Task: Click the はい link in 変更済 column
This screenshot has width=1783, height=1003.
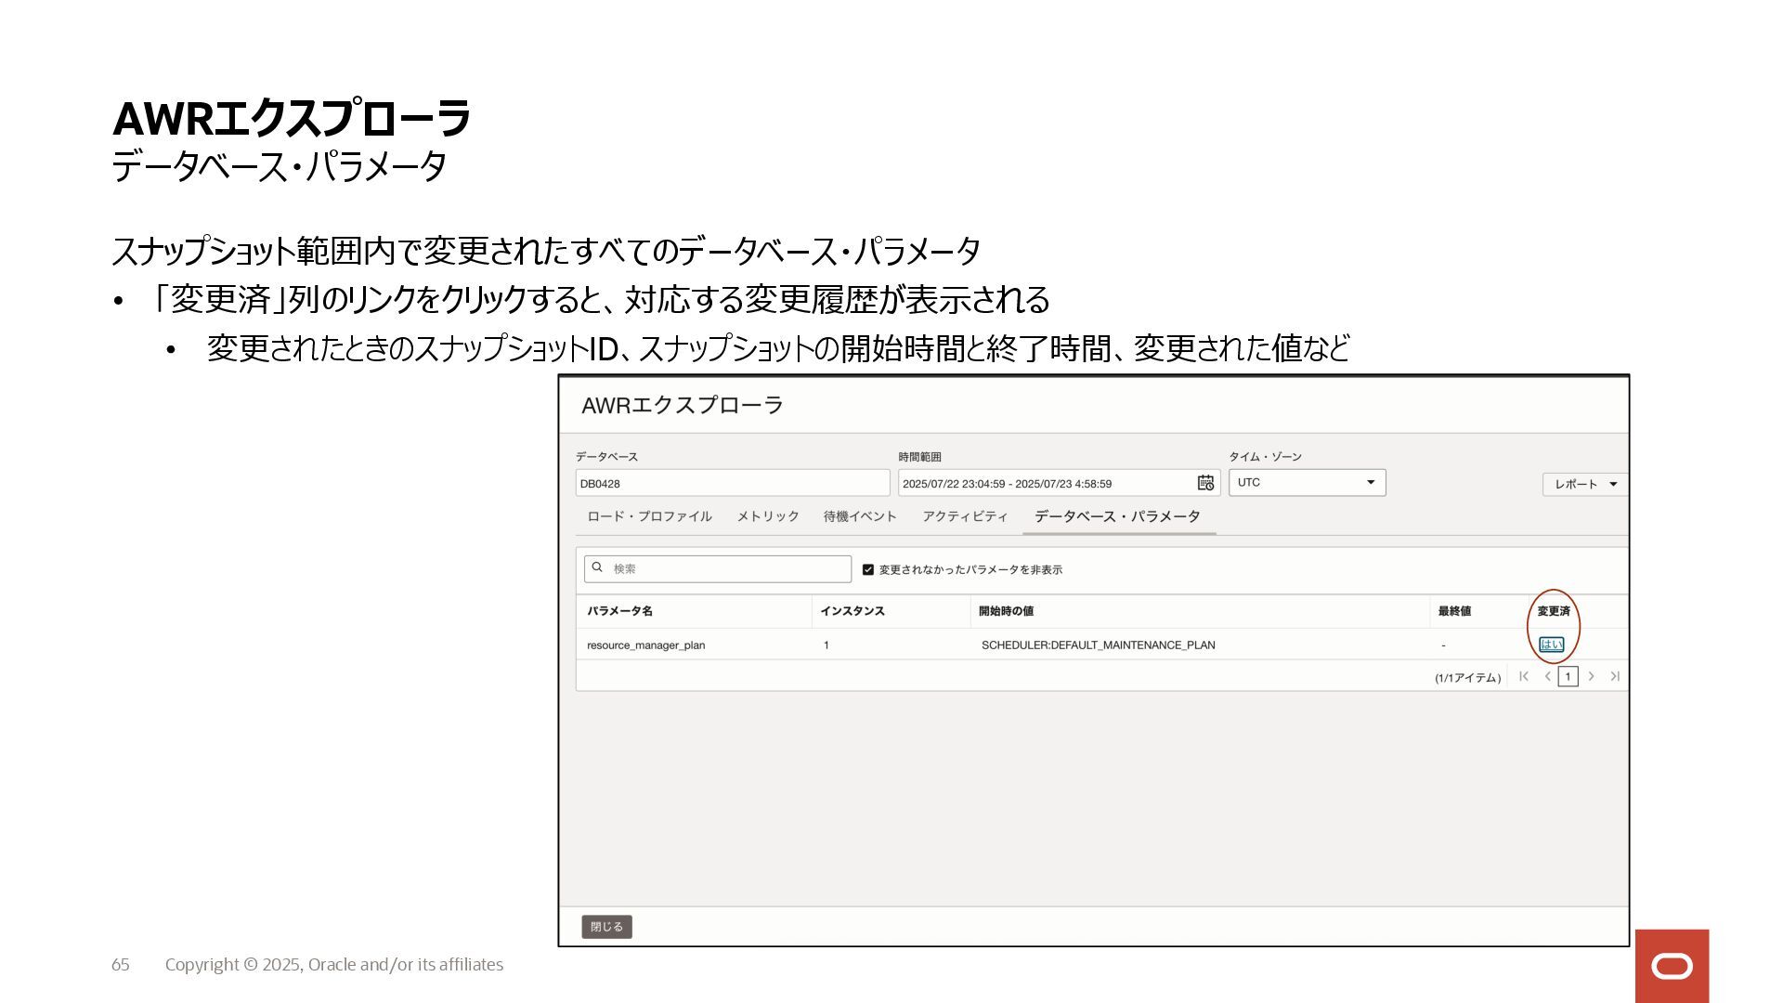Action: pos(1551,645)
